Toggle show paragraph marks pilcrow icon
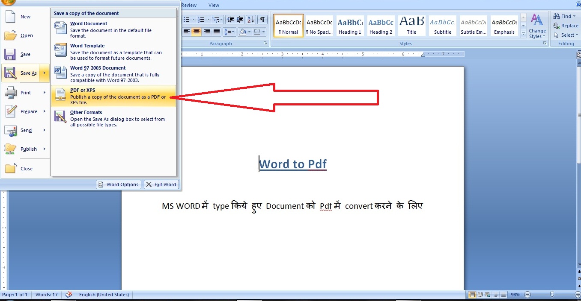 [262, 19]
